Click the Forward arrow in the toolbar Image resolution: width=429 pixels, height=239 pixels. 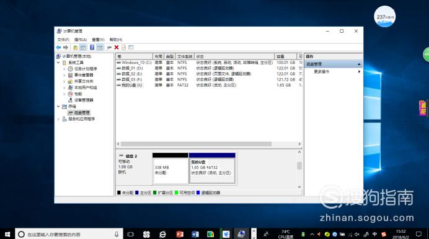[x=66, y=48]
